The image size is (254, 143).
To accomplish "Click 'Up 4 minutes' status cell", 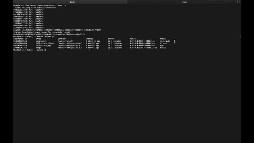I will click(x=114, y=41).
